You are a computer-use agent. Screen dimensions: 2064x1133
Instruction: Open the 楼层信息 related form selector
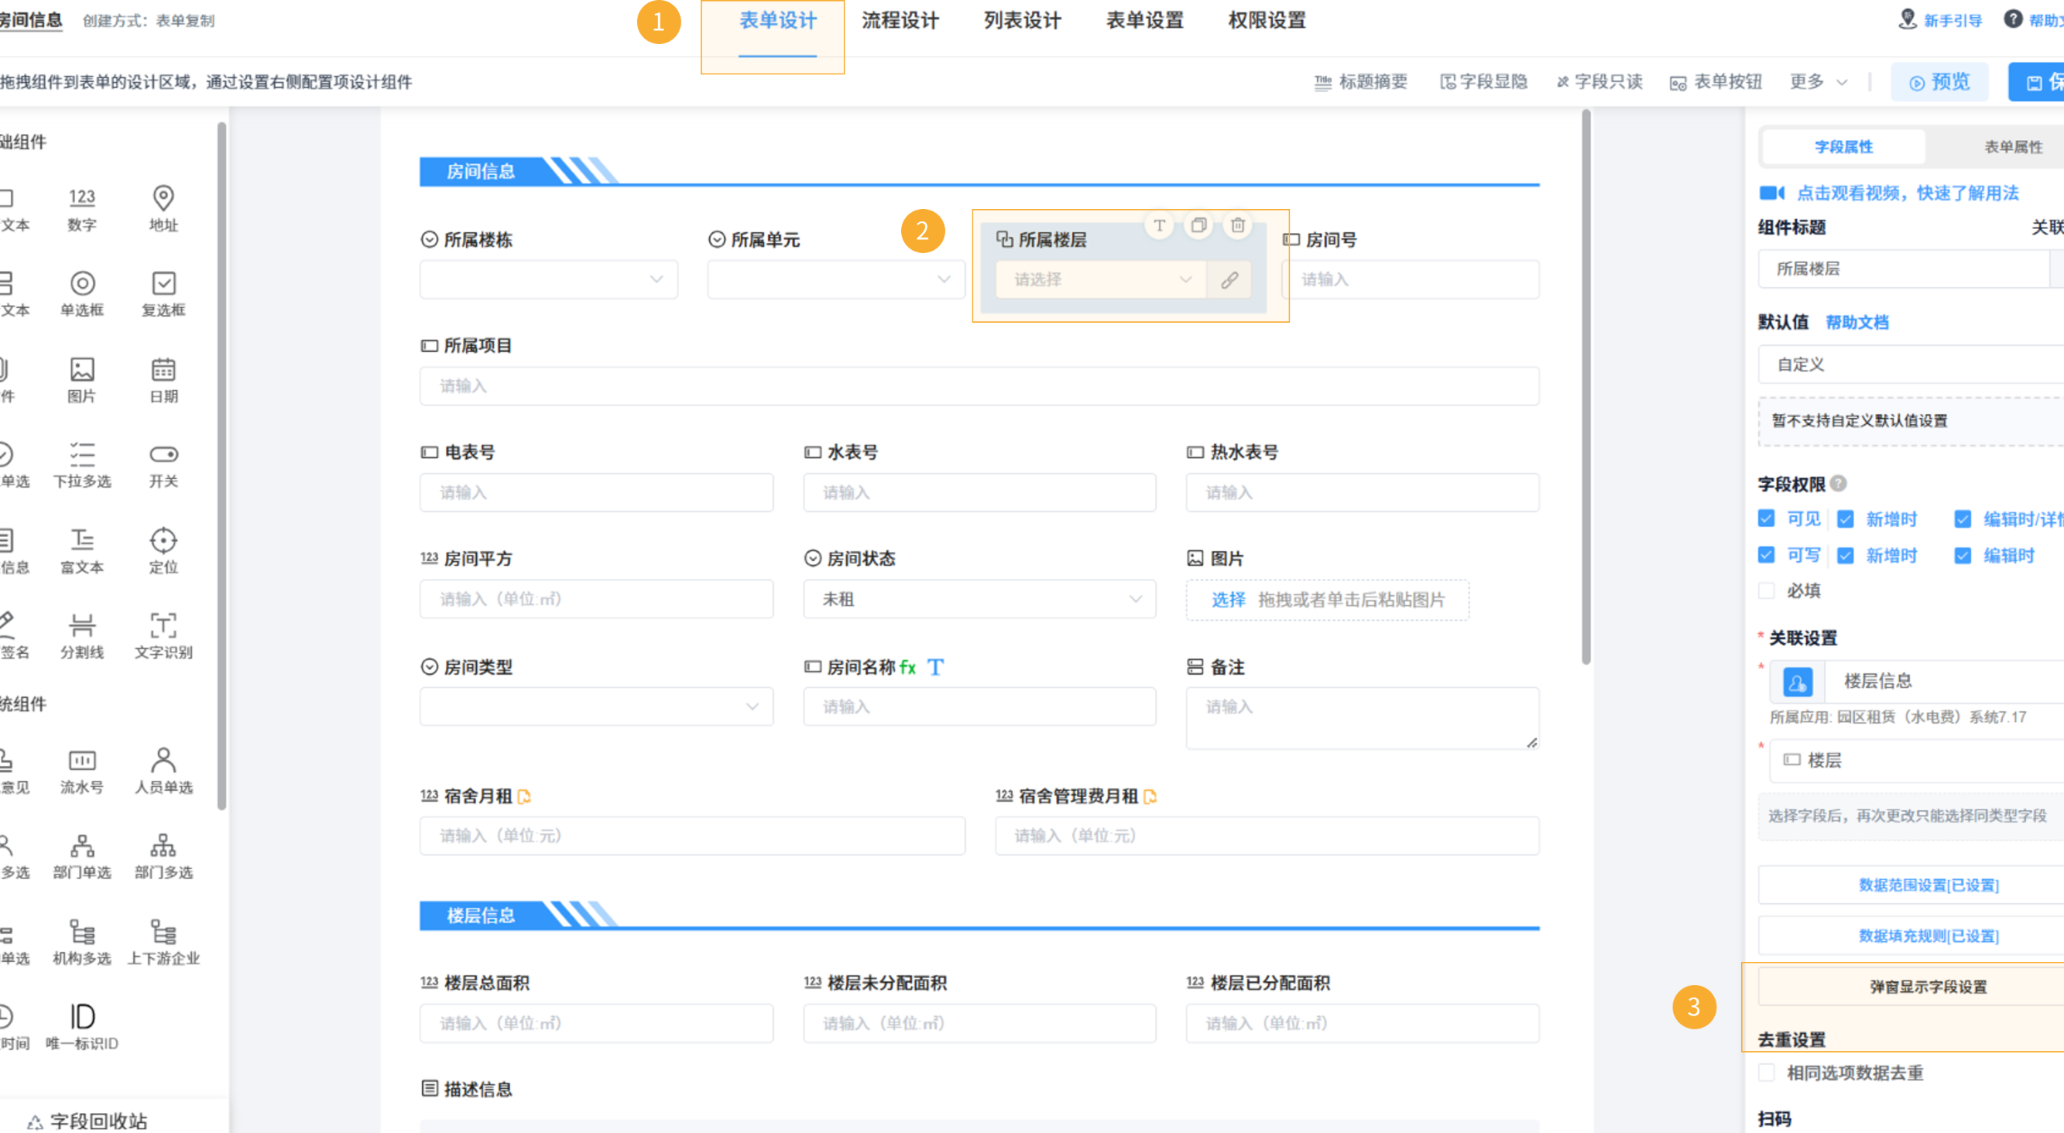pyautogui.click(x=1917, y=680)
